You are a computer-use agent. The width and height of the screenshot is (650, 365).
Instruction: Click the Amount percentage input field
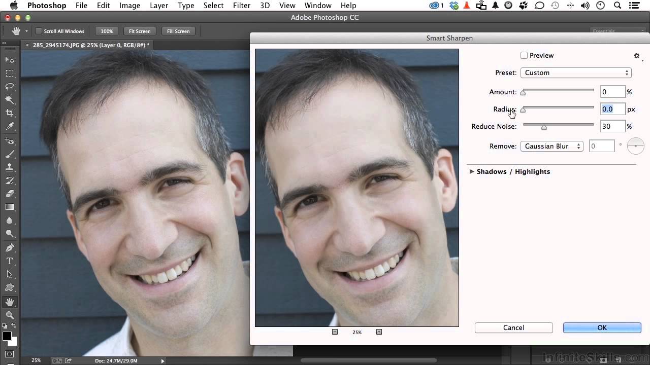click(612, 92)
